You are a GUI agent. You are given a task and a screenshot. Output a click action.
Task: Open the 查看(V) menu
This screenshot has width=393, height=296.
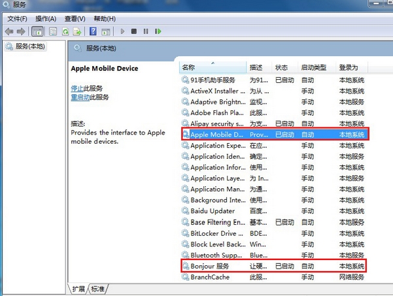pyautogui.click(x=75, y=18)
